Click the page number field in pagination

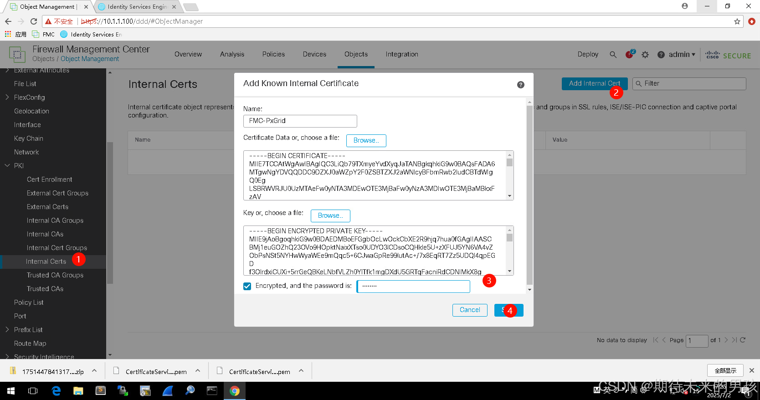point(697,340)
